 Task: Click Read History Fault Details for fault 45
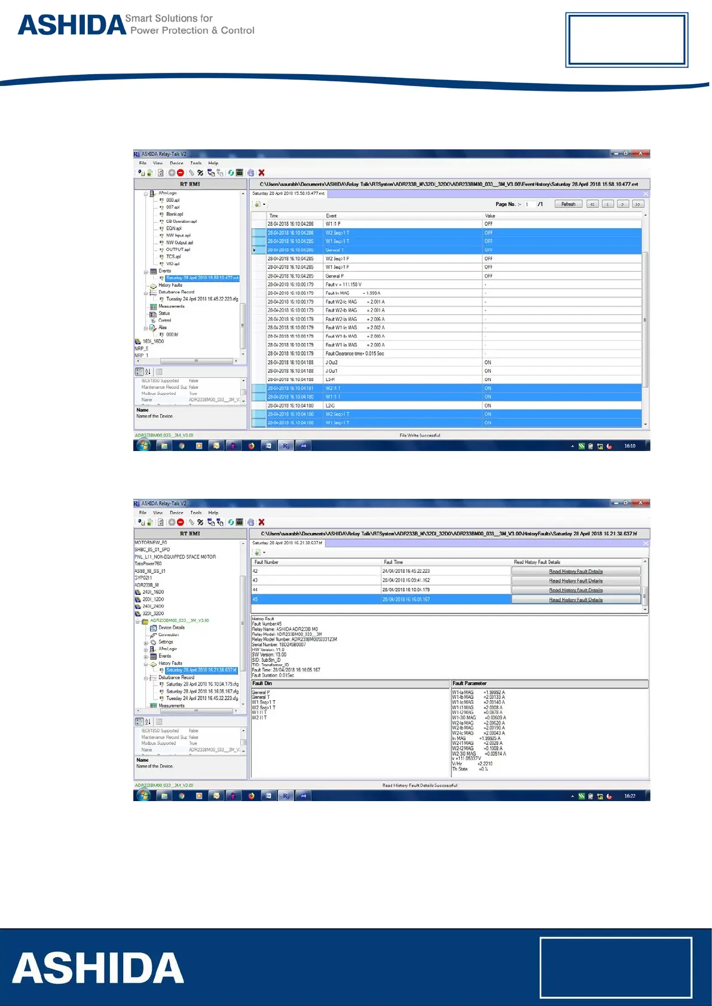point(576,599)
